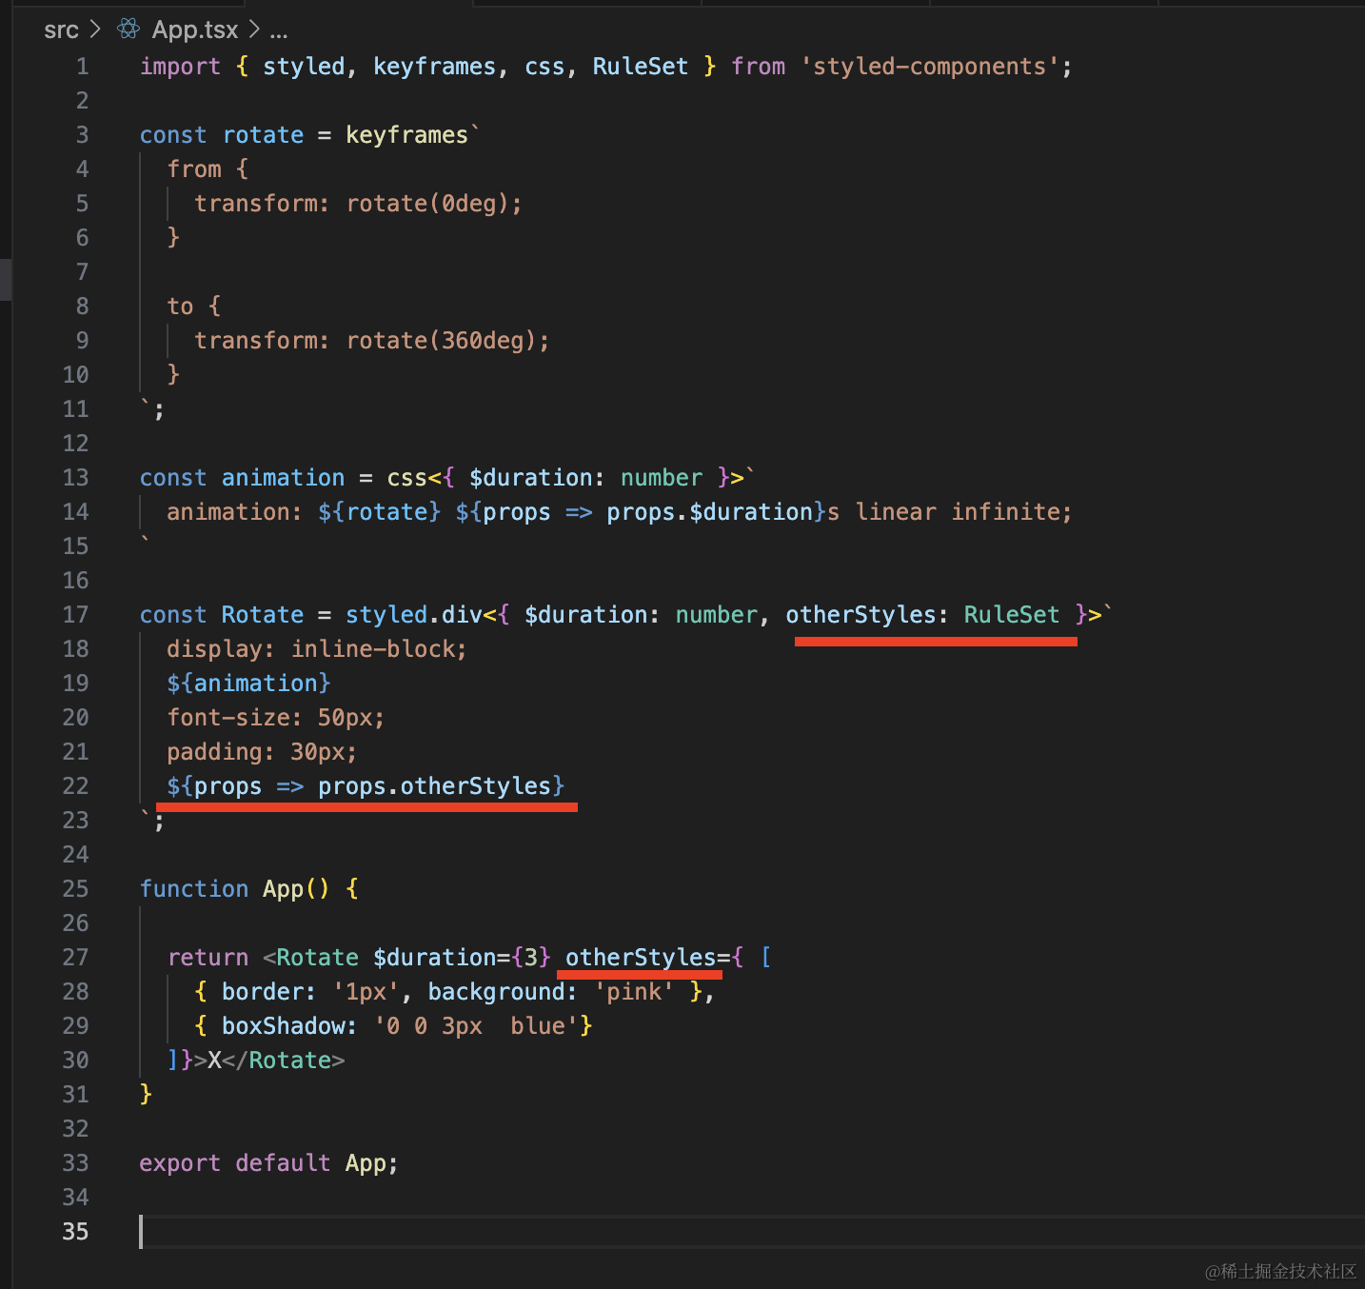This screenshot has height=1289, width=1365.
Task: Click 'RuleSet' in the import statement
Action: 640,67
